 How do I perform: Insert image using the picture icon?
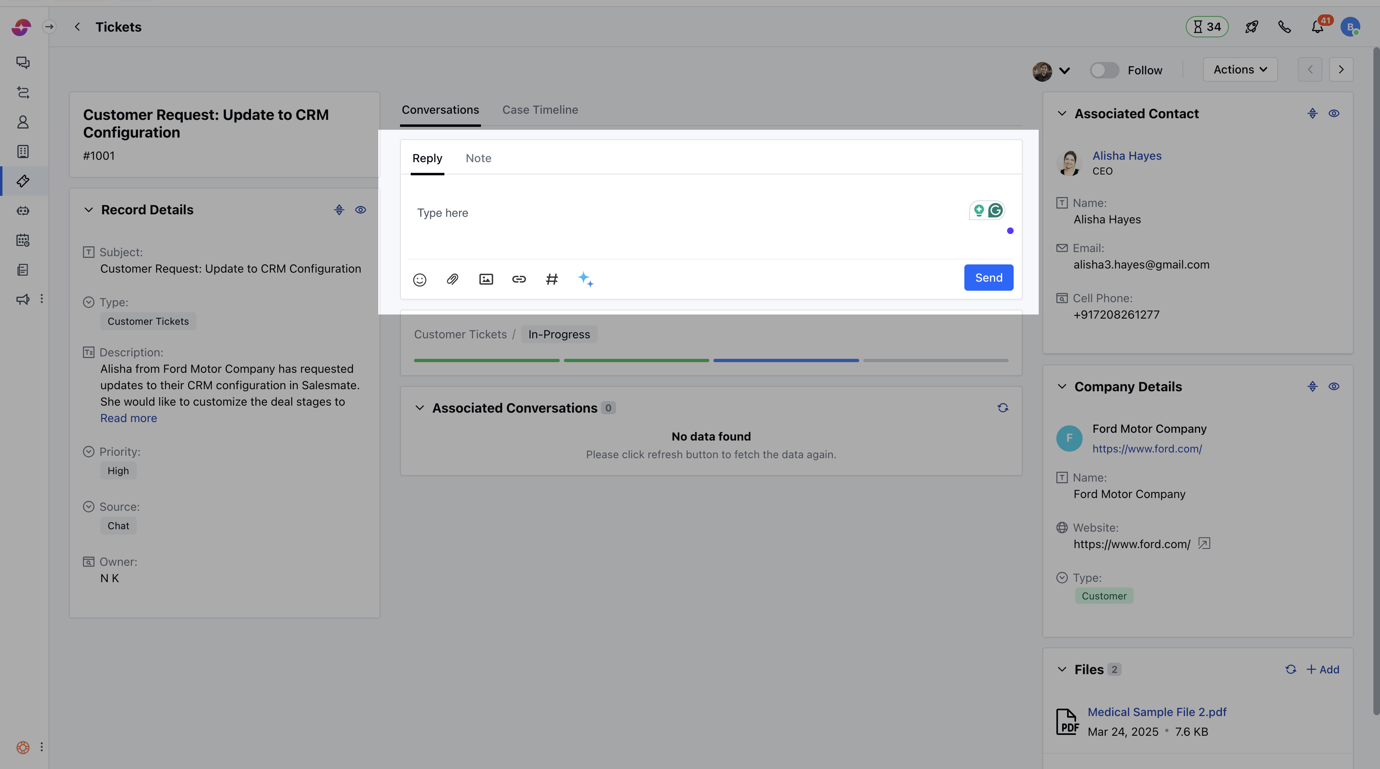[486, 279]
